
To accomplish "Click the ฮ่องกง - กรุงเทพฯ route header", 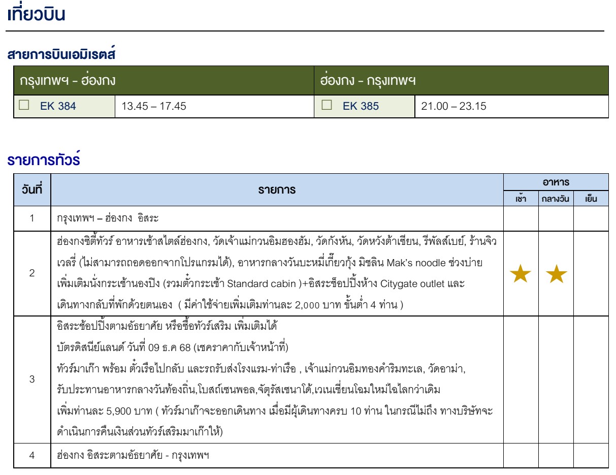I will pos(461,81).
